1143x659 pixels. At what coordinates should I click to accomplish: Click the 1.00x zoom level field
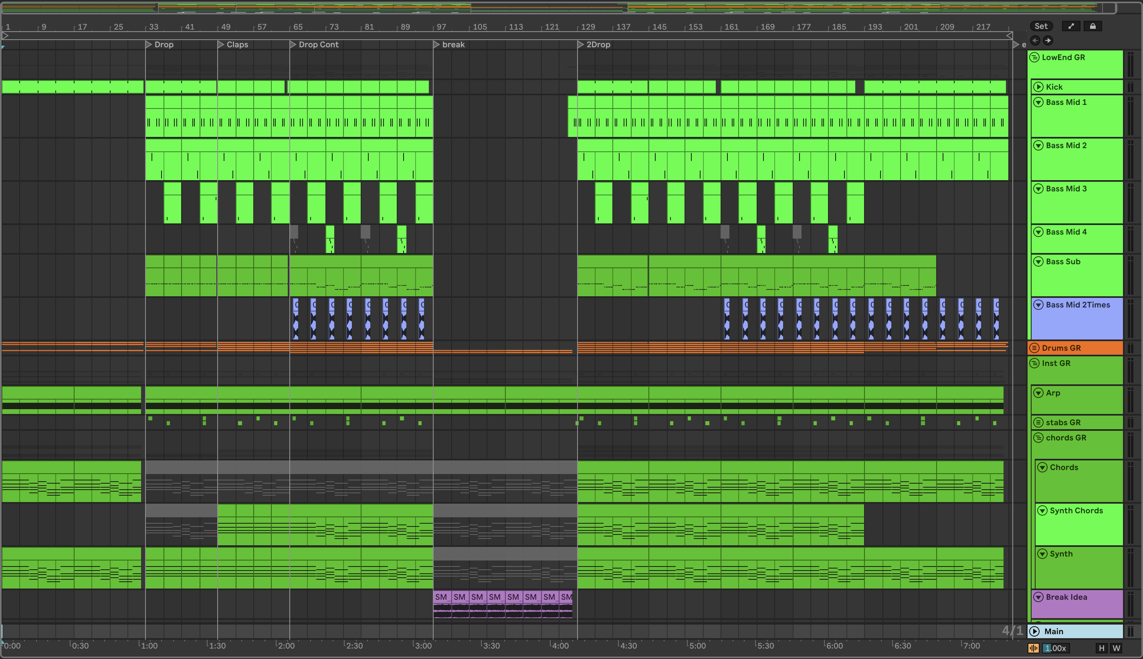pyautogui.click(x=1056, y=648)
